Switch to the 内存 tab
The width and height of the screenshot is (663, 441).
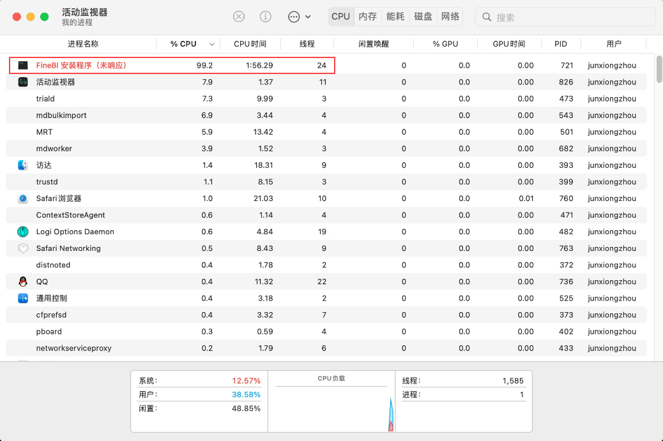(368, 17)
